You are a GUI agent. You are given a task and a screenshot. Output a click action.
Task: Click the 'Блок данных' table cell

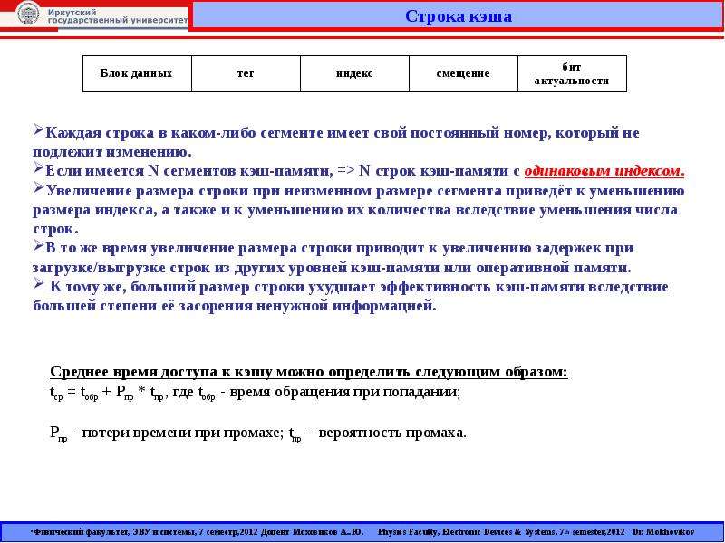[x=137, y=74]
